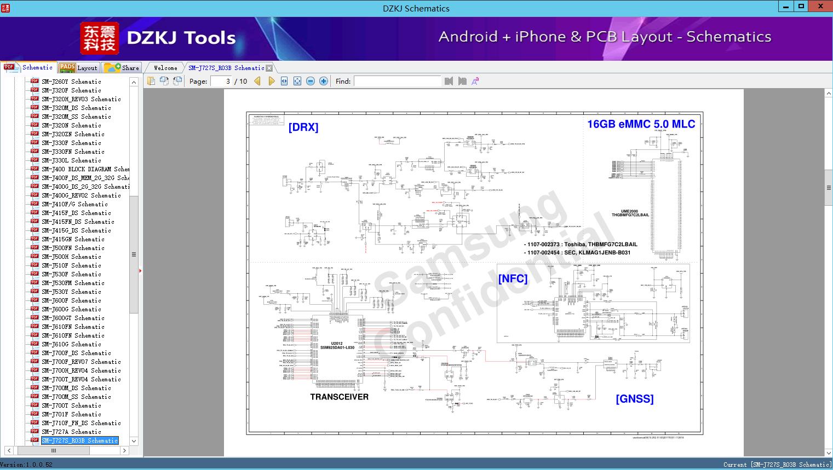Zoom in on the schematic

click(x=324, y=81)
